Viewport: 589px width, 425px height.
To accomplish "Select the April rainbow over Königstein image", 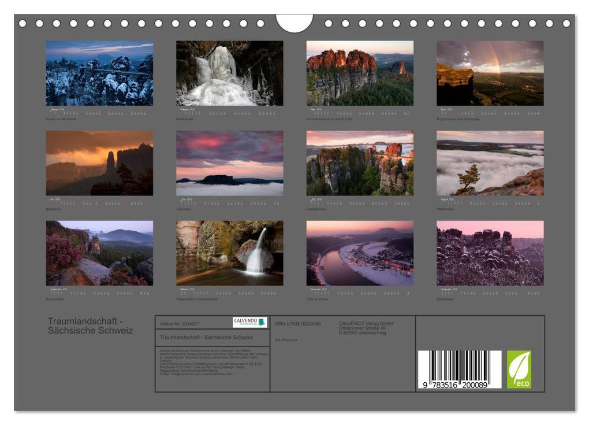I will (488, 72).
